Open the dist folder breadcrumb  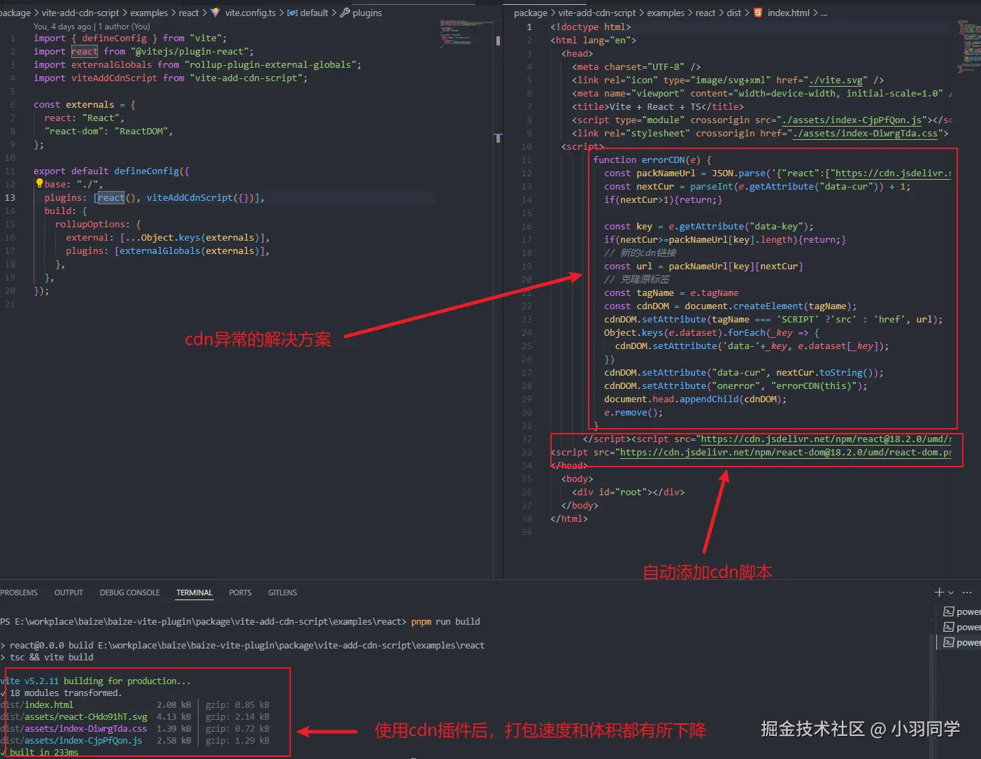[733, 13]
